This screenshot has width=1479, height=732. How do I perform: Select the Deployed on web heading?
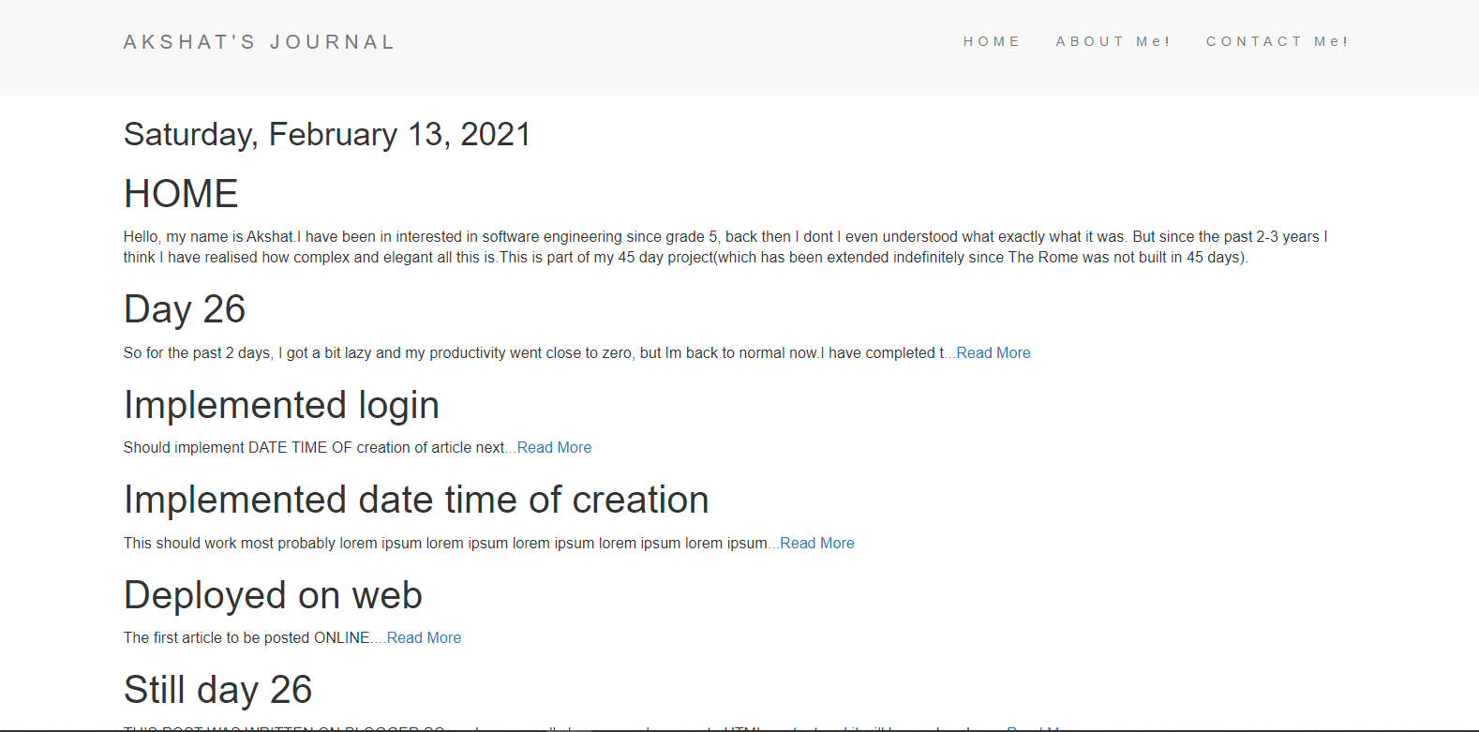pyautogui.click(x=273, y=595)
